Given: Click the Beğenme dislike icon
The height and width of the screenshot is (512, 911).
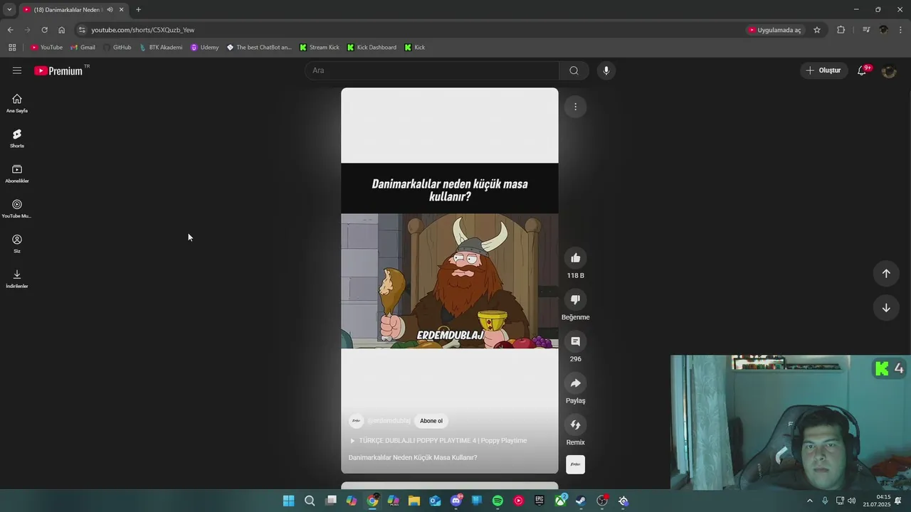Looking at the screenshot, I should [x=575, y=300].
